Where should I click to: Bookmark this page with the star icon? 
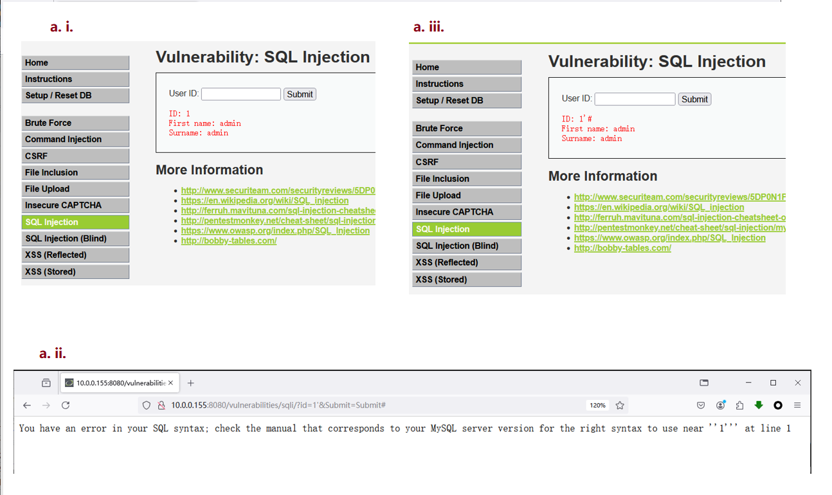coord(620,405)
